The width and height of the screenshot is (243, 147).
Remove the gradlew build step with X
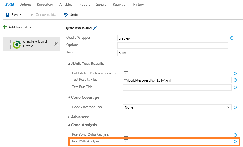coord(56,44)
